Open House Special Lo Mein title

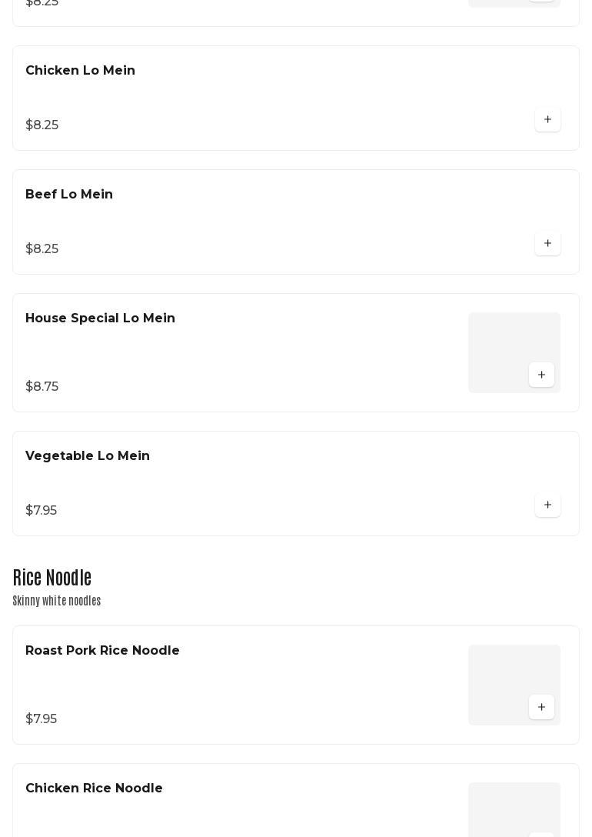click(100, 318)
